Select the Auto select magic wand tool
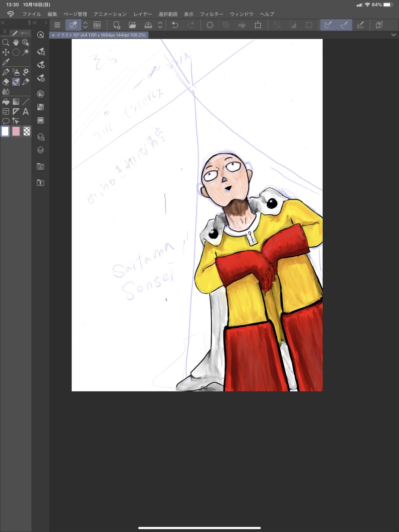 point(26,52)
